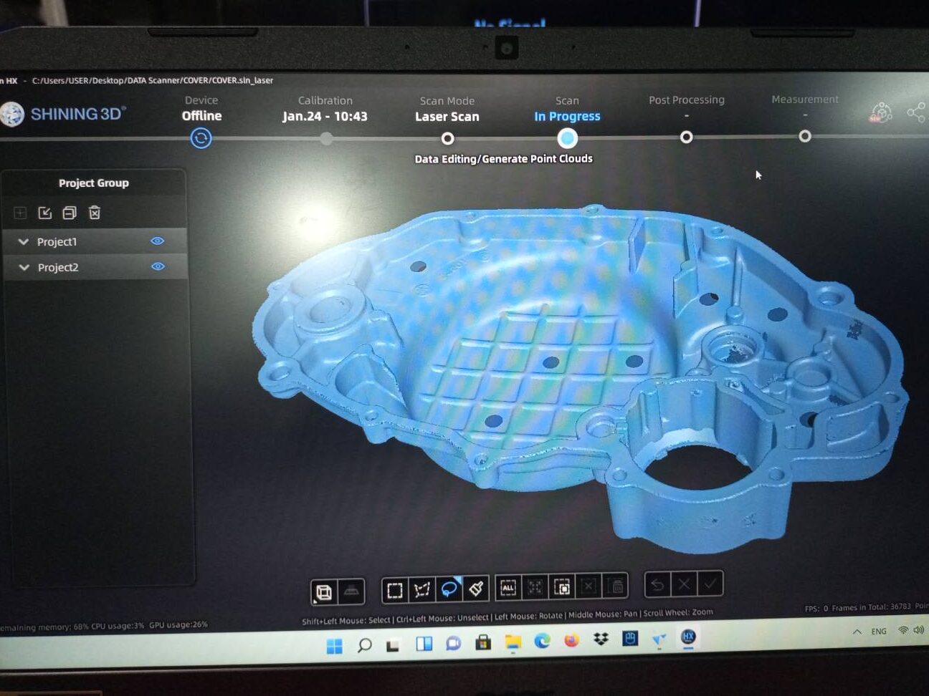
Task: Click the Scan Mode step node
Action: [447, 138]
